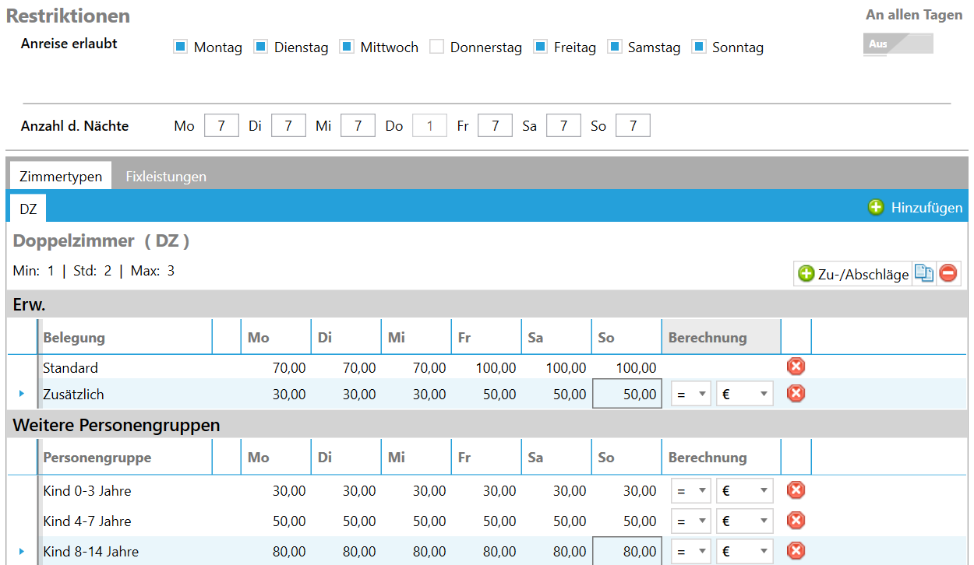Viewport: 974px width, 565px height.
Task: Click the Zu-/Abschläge button
Action: pos(853,274)
